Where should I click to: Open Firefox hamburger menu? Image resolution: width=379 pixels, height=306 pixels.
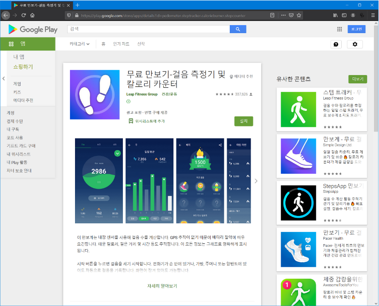pos(373,15)
